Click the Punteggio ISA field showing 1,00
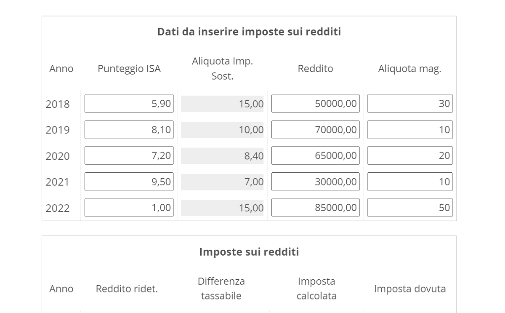 point(129,207)
